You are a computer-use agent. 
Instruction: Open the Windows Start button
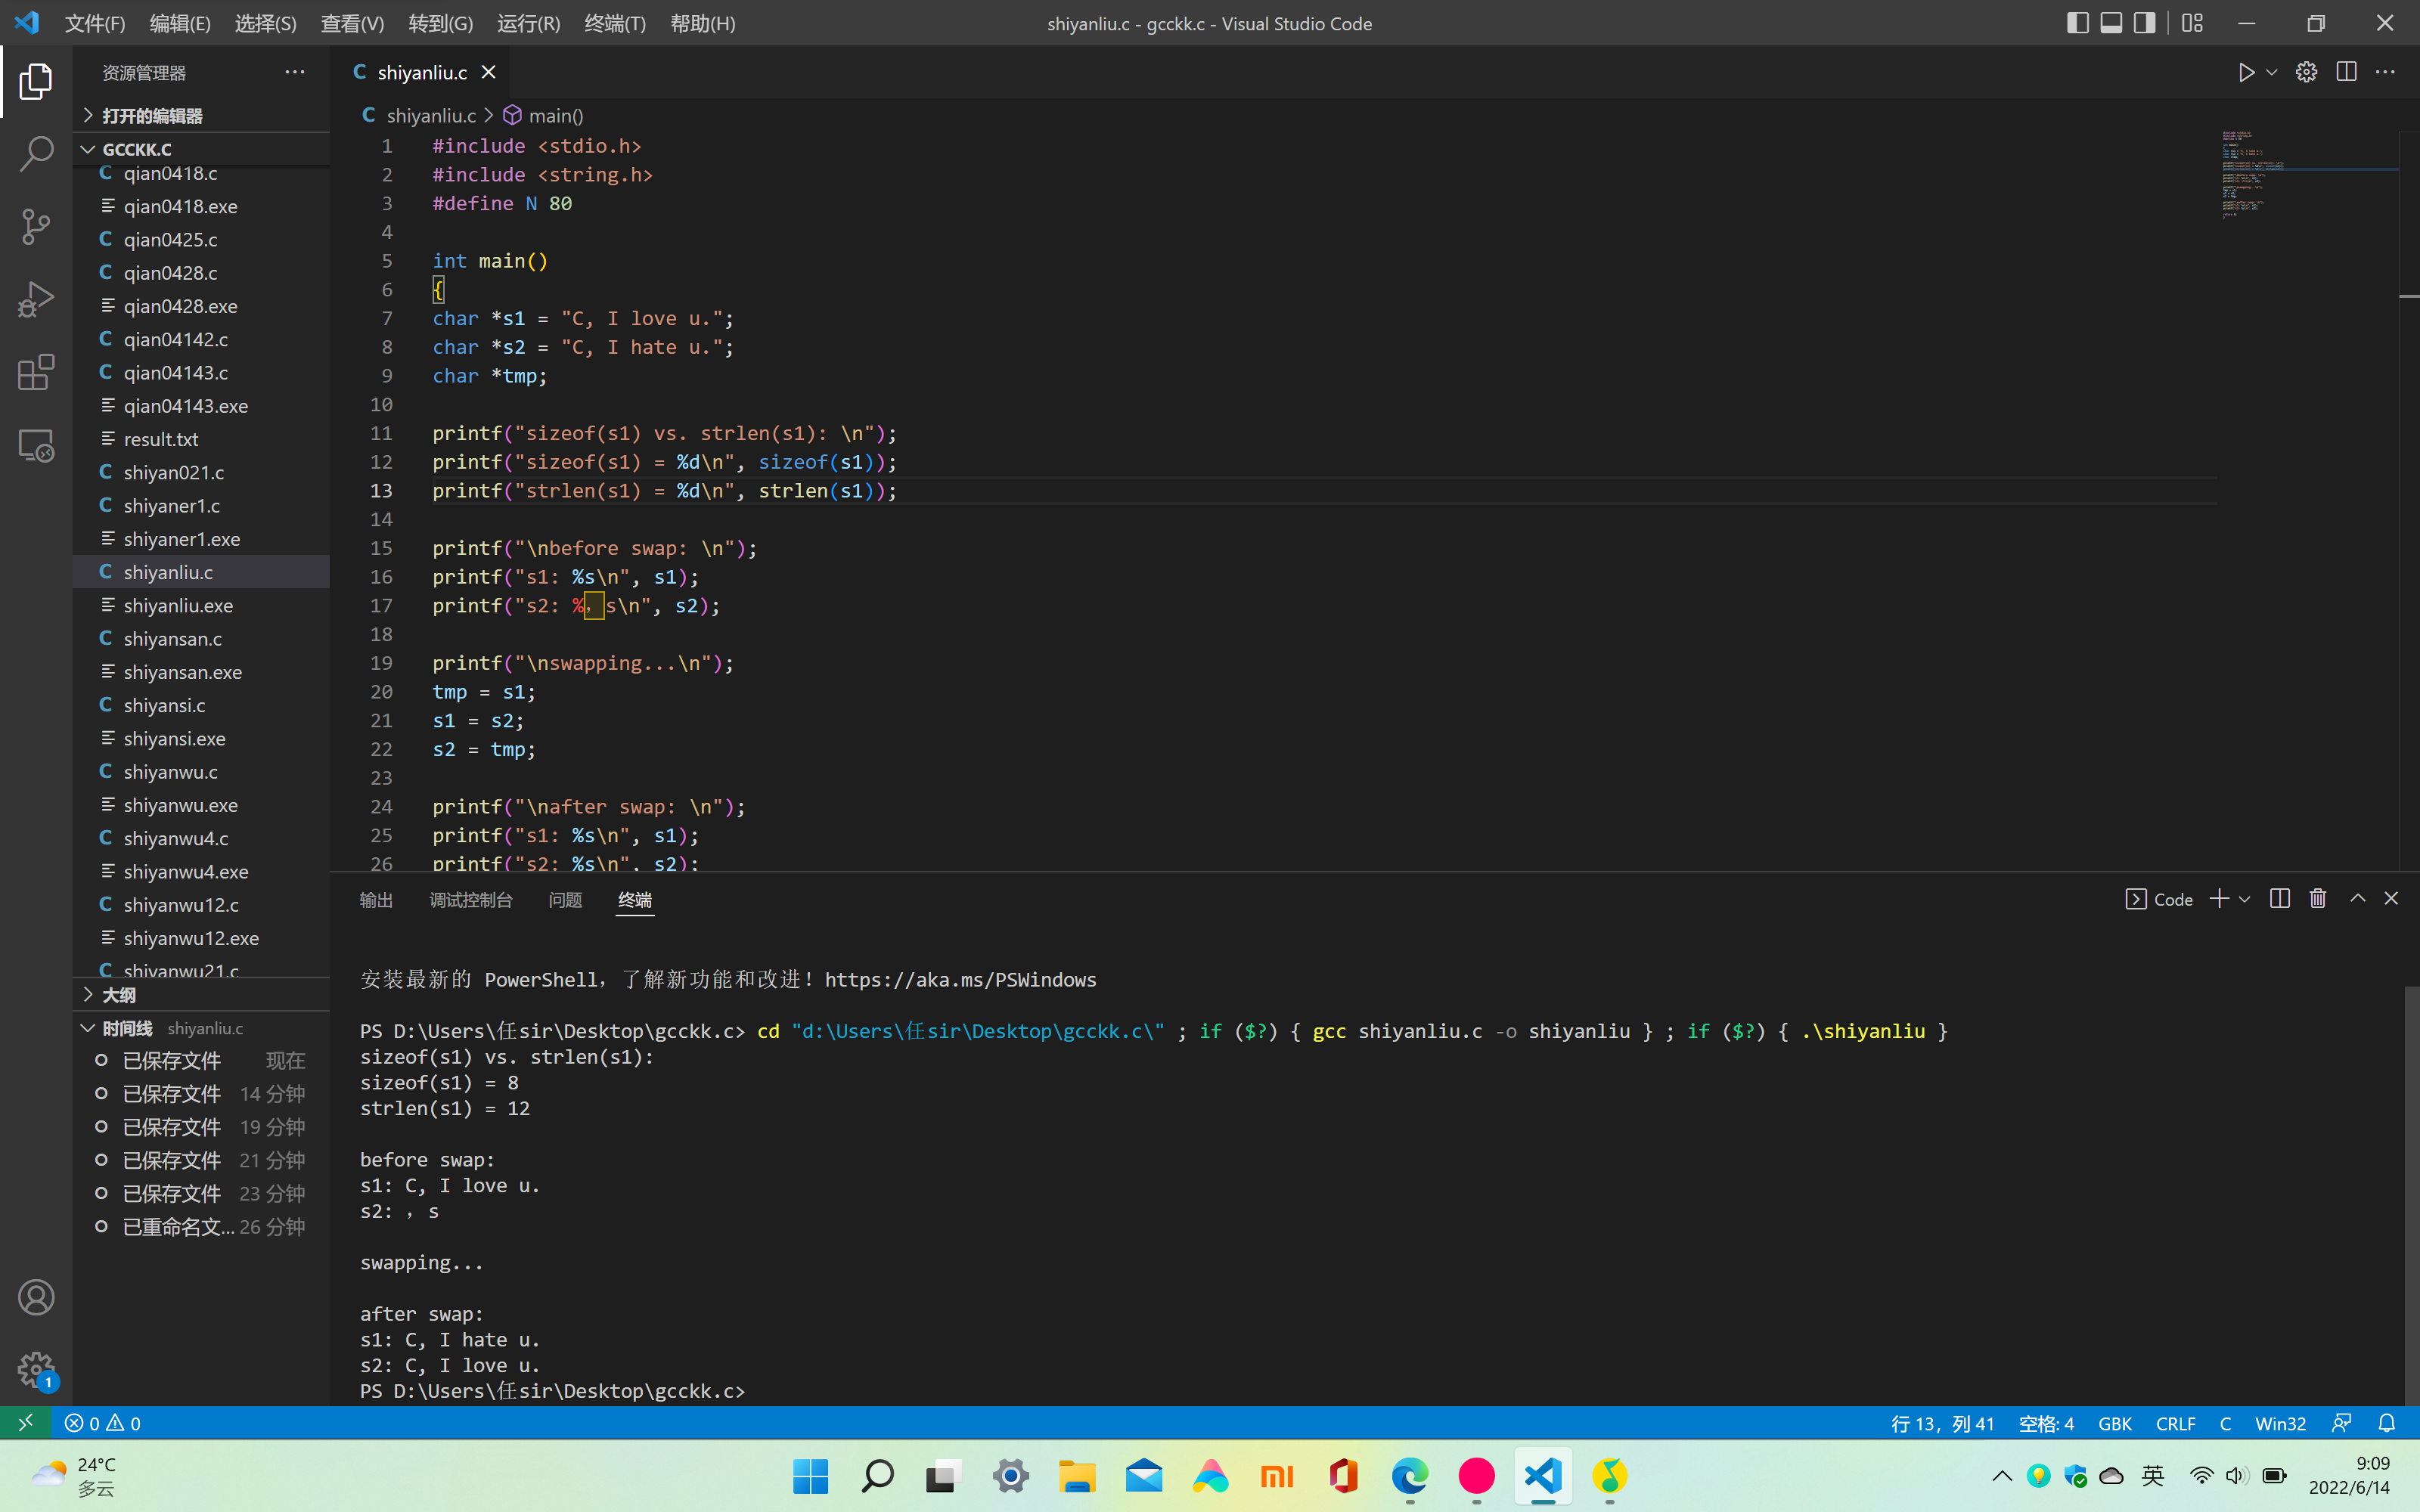pyautogui.click(x=811, y=1475)
